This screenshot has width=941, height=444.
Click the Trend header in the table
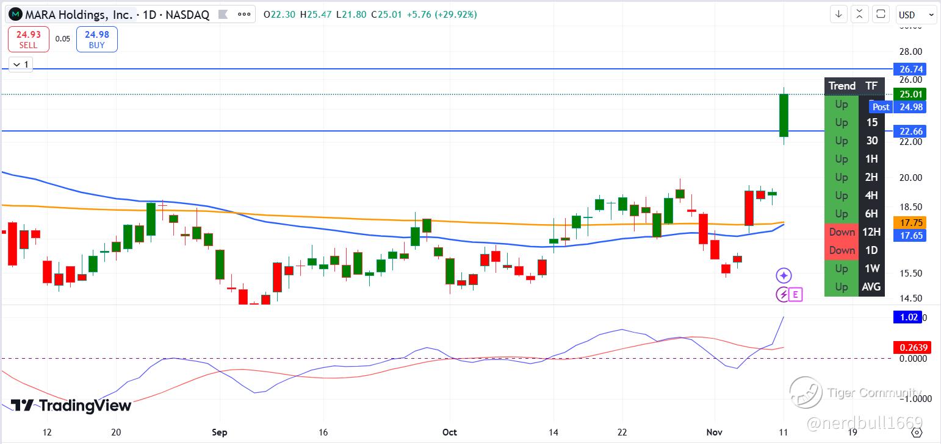[842, 86]
